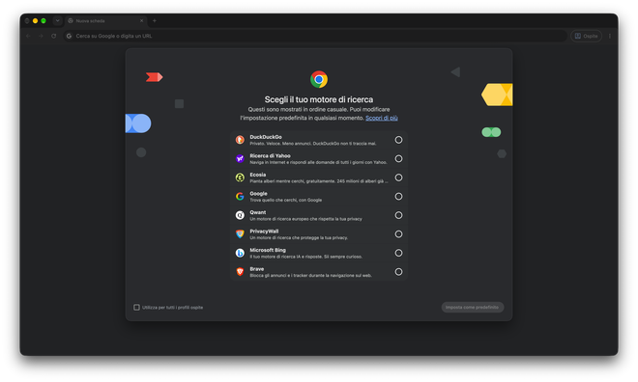Click the PrivacyWall shield icon
Viewport: 638px width, 382px height.
[x=240, y=234]
